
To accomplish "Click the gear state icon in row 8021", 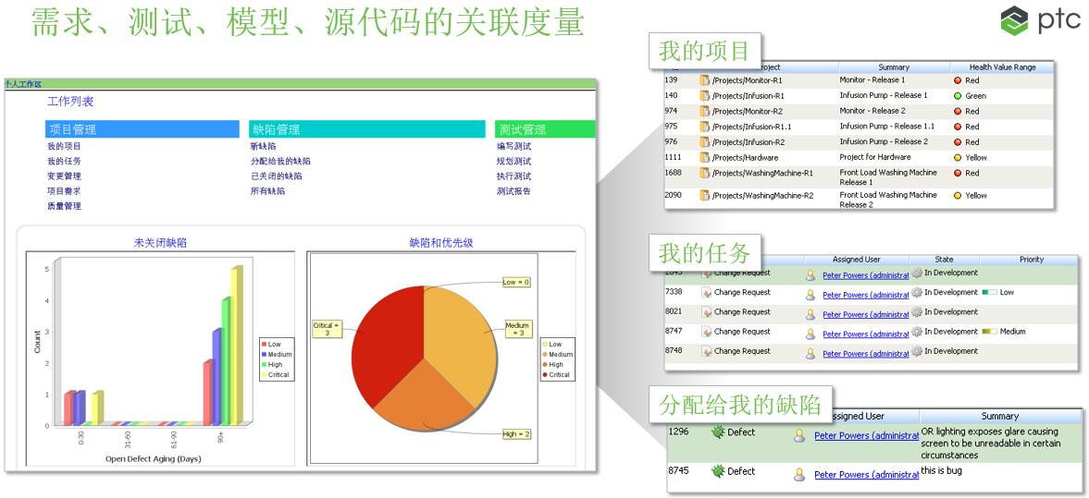I will click(x=917, y=312).
